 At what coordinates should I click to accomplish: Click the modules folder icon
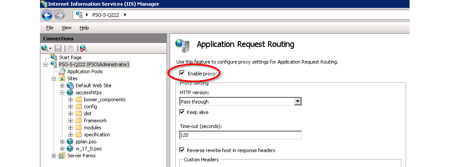pyautogui.click(x=79, y=128)
